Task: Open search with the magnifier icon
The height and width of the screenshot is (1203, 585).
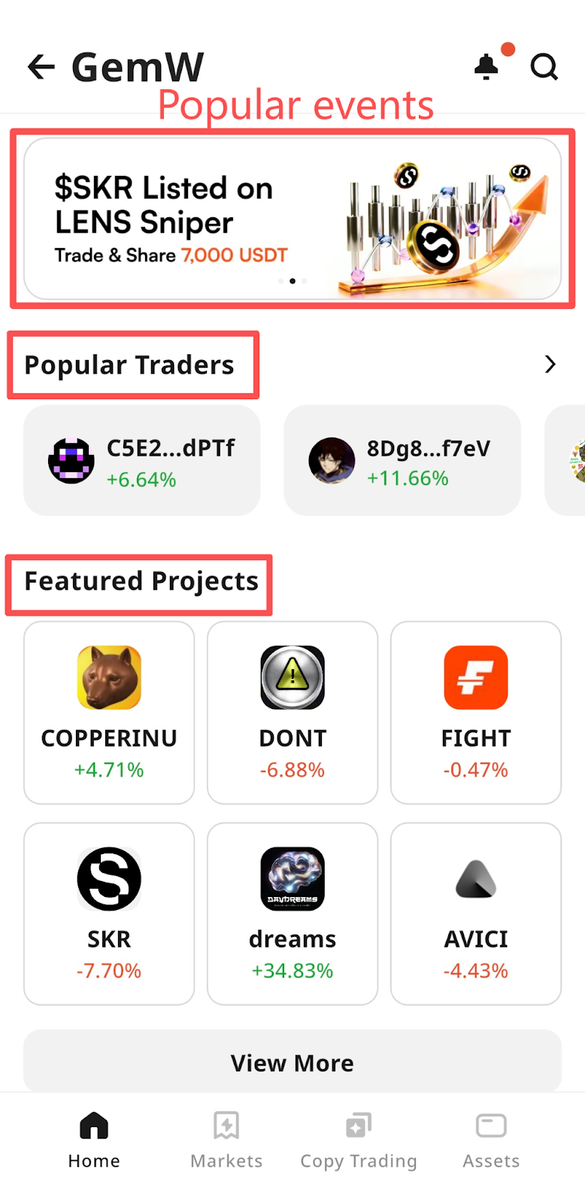Action: click(x=544, y=67)
